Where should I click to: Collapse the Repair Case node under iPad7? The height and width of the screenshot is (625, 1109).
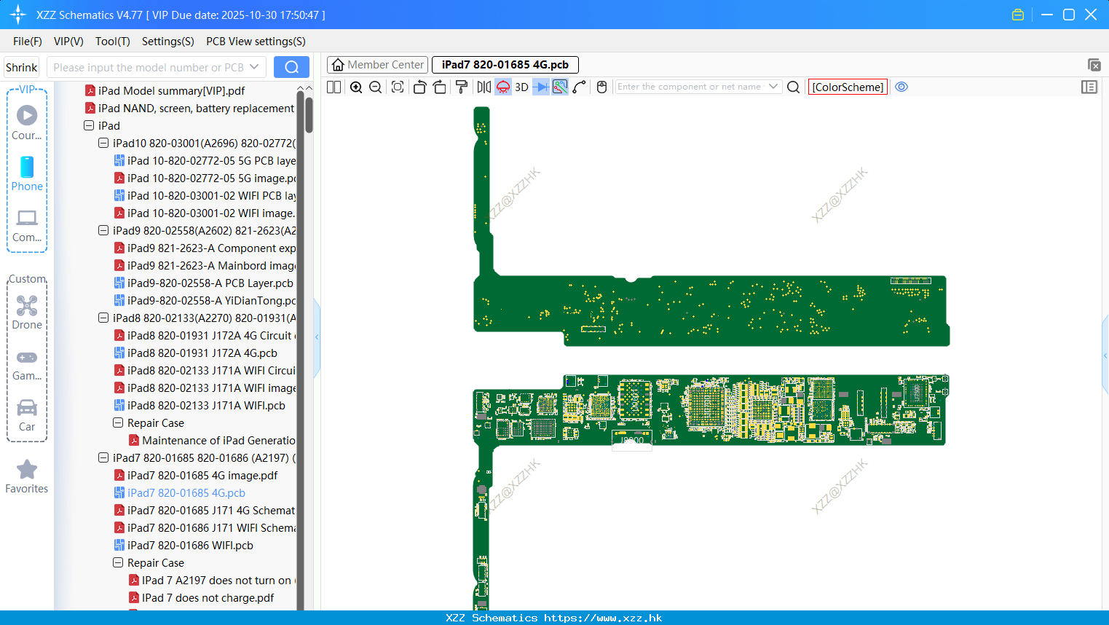pyautogui.click(x=118, y=562)
